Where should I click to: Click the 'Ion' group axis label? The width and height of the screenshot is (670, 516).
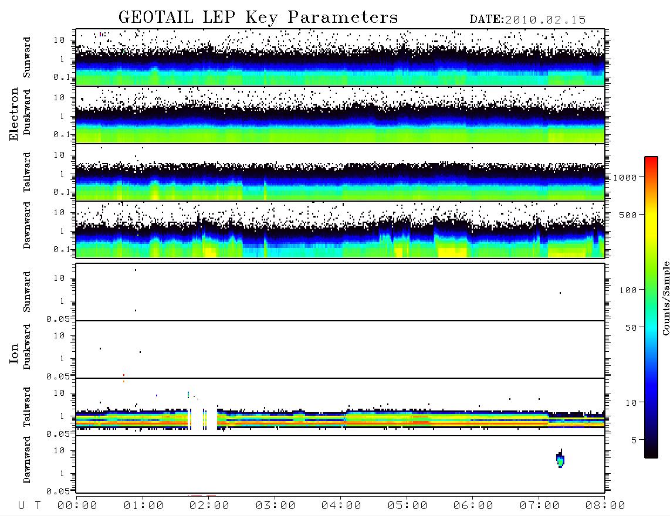(14, 354)
